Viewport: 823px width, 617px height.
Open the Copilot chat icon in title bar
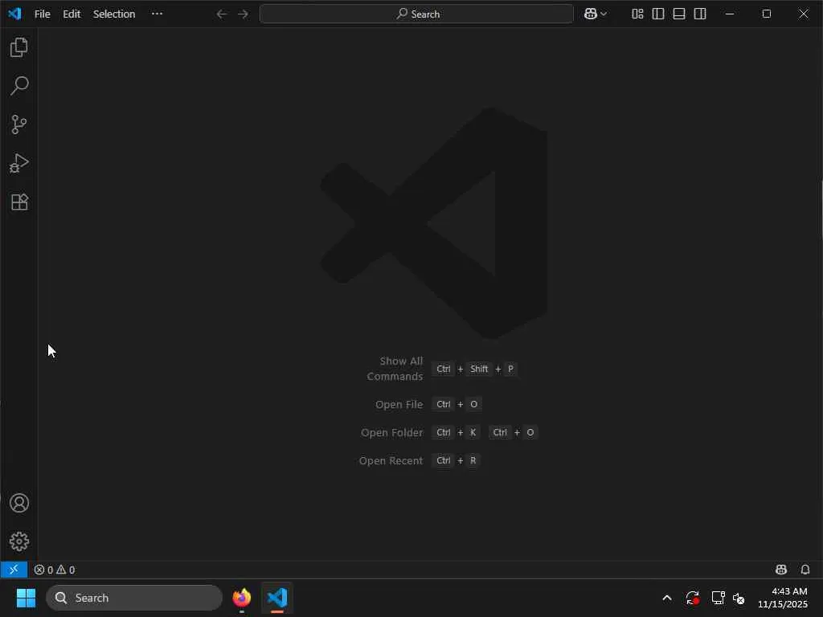point(591,14)
